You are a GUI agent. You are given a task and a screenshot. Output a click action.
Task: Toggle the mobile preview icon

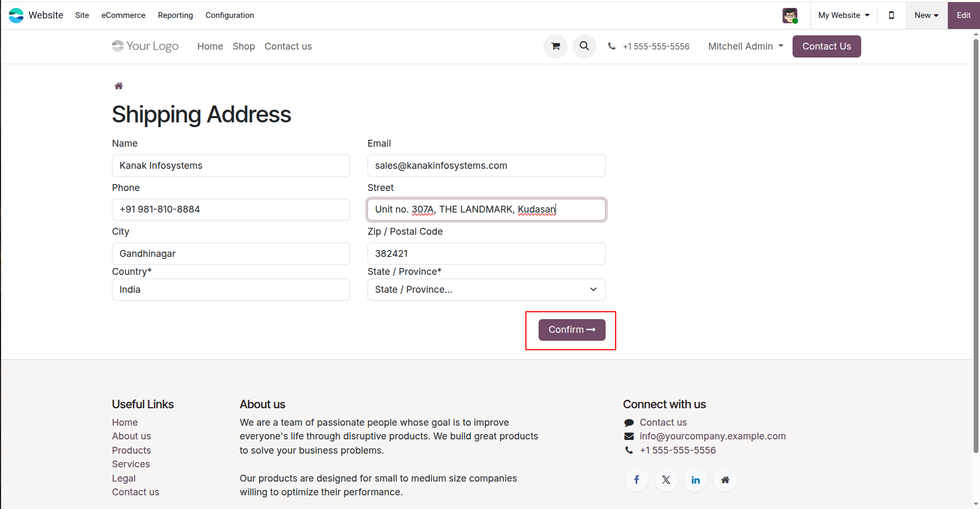[891, 15]
